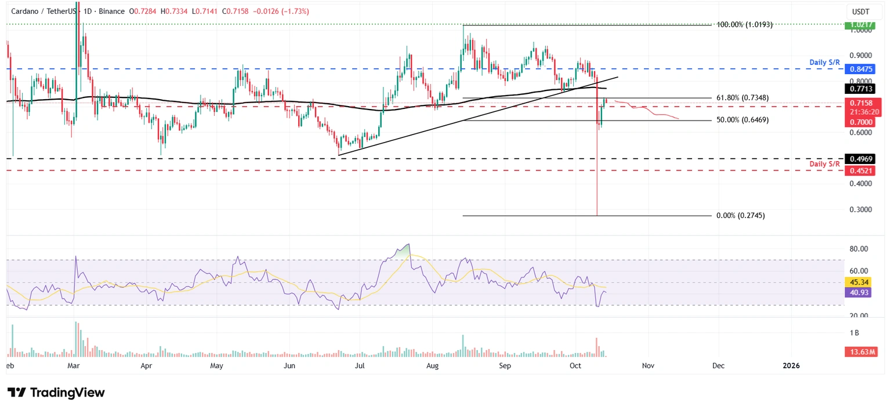Click the 13.63M volume value label

point(861,352)
